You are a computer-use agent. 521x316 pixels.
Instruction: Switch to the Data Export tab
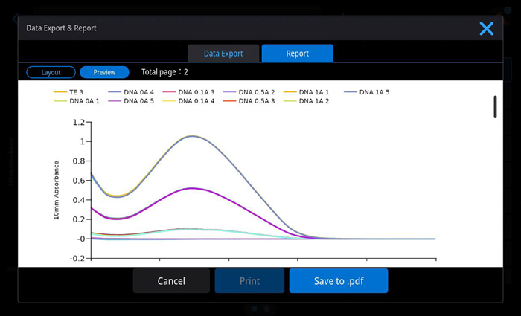(224, 54)
